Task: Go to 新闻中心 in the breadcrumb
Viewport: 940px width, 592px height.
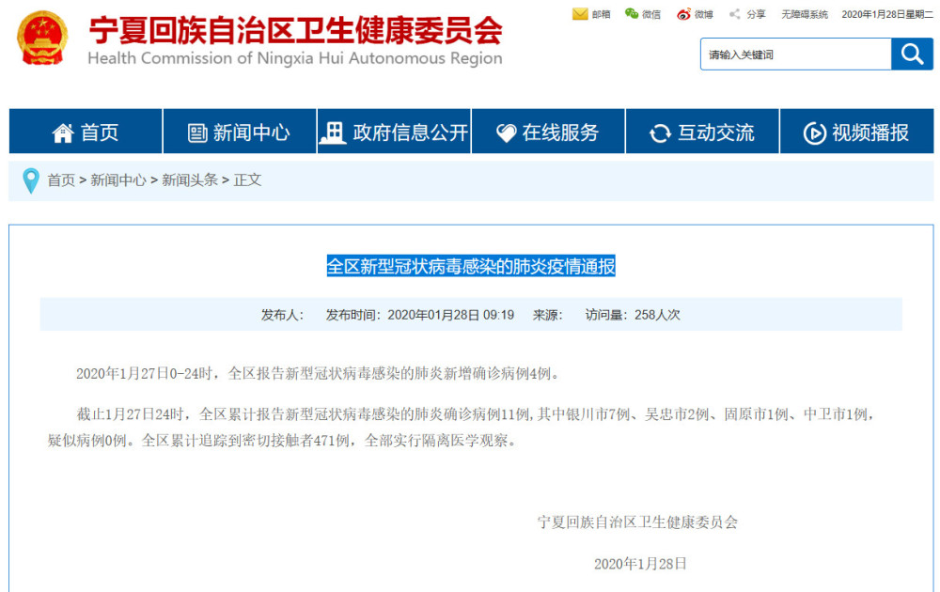Action: [118, 179]
